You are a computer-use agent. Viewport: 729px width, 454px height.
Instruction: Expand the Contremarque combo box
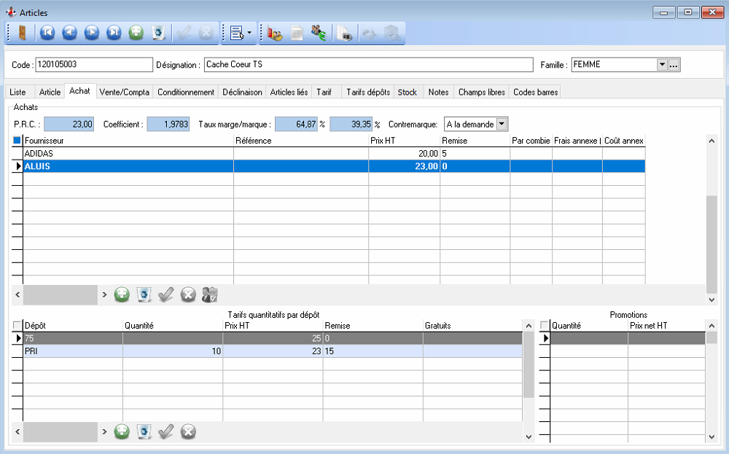pyautogui.click(x=502, y=125)
